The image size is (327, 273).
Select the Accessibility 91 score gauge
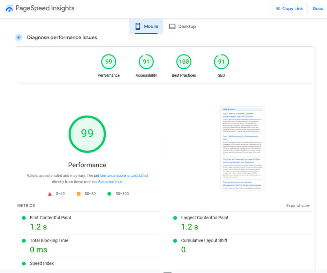(146, 62)
